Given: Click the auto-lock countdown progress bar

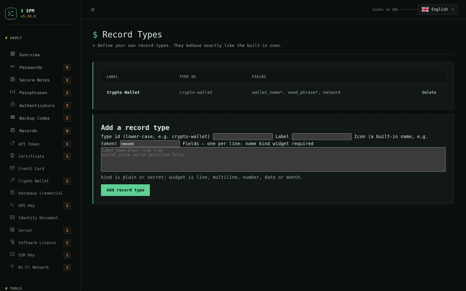Looking at the screenshot, I should coord(408,9).
